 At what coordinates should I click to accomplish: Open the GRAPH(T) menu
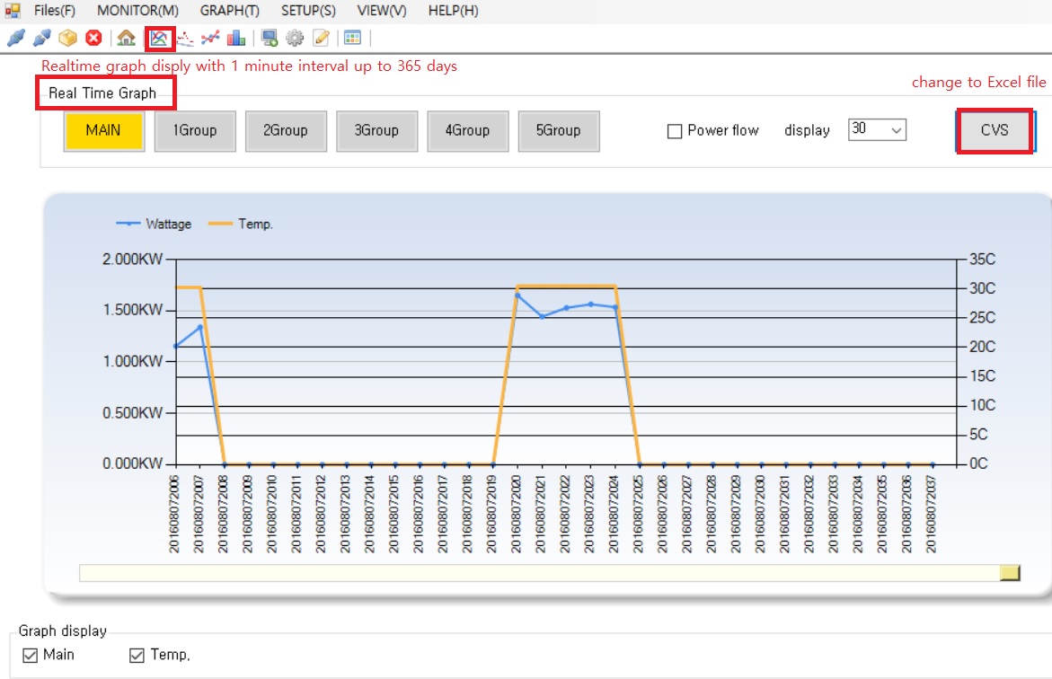tap(229, 11)
